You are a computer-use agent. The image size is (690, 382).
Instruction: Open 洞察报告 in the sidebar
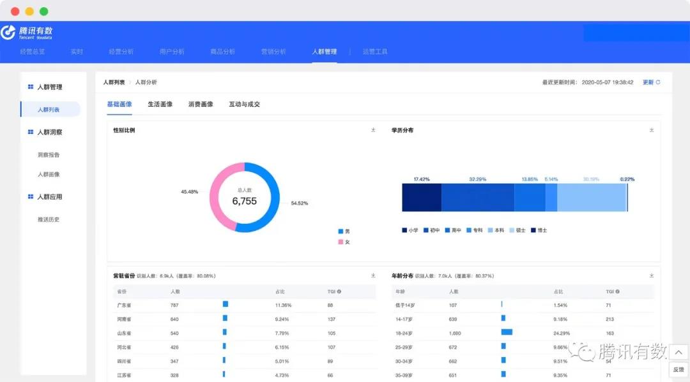pos(49,154)
